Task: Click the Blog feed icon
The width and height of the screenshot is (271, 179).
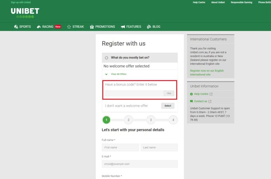Action: pyautogui.click(x=149, y=27)
